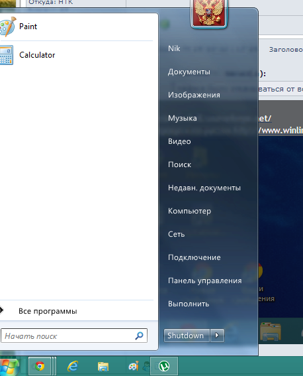This screenshot has width=303, height=376.
Task: Click the Начать поиск search field
Action: click(x=74, y=336)
